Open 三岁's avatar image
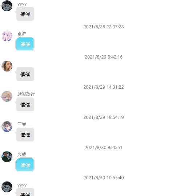Image resolution: width=196 pixels, height=196 pixels. [7, 127]
